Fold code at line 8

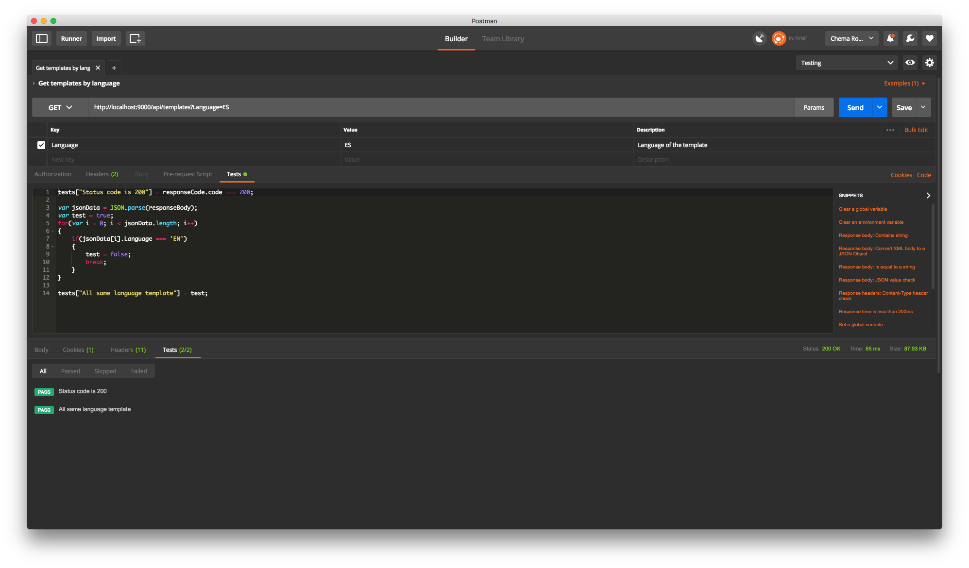pos(52,247)
